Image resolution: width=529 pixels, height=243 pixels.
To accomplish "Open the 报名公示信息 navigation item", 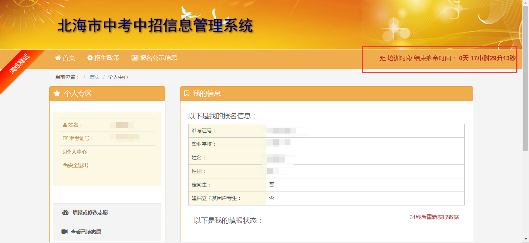I will click(x=158, y=58).
